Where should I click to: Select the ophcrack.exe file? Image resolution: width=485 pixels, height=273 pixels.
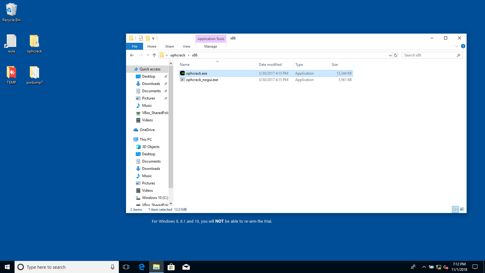[266, 73]
